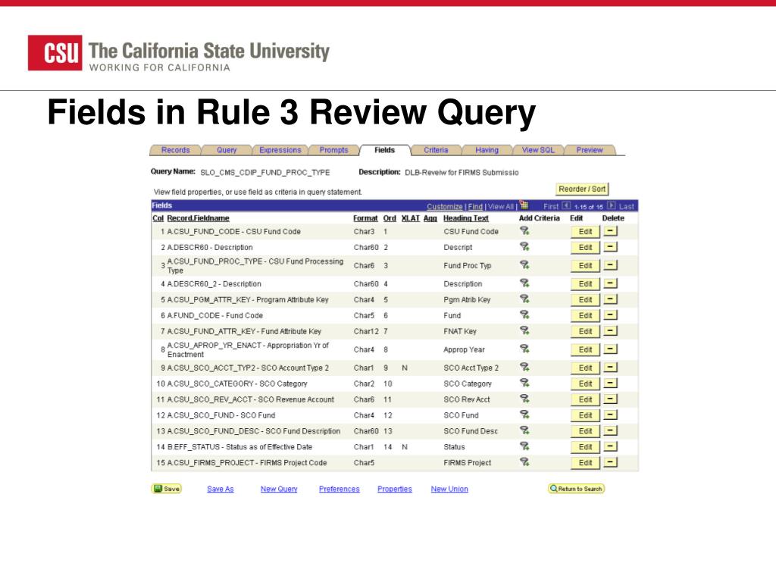Add criteria for A.FUND_CODE Fund field
776x582 pixels.
[x=524, y=314]
